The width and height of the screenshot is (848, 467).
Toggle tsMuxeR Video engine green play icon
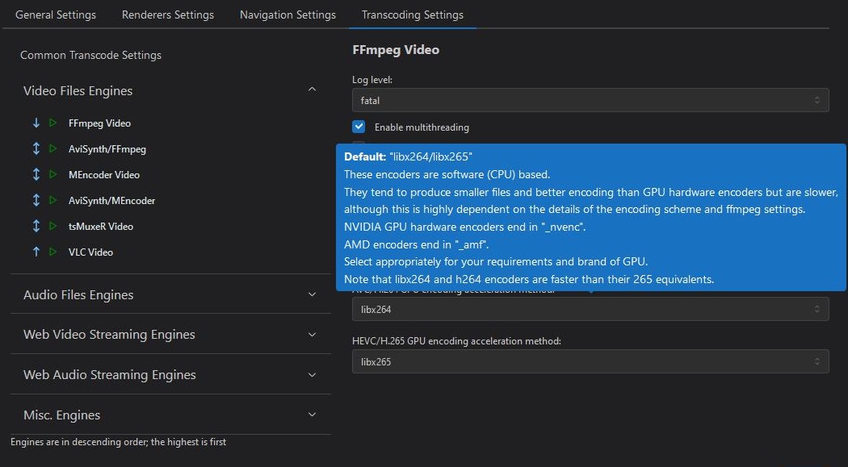click(x=53, y=226)
